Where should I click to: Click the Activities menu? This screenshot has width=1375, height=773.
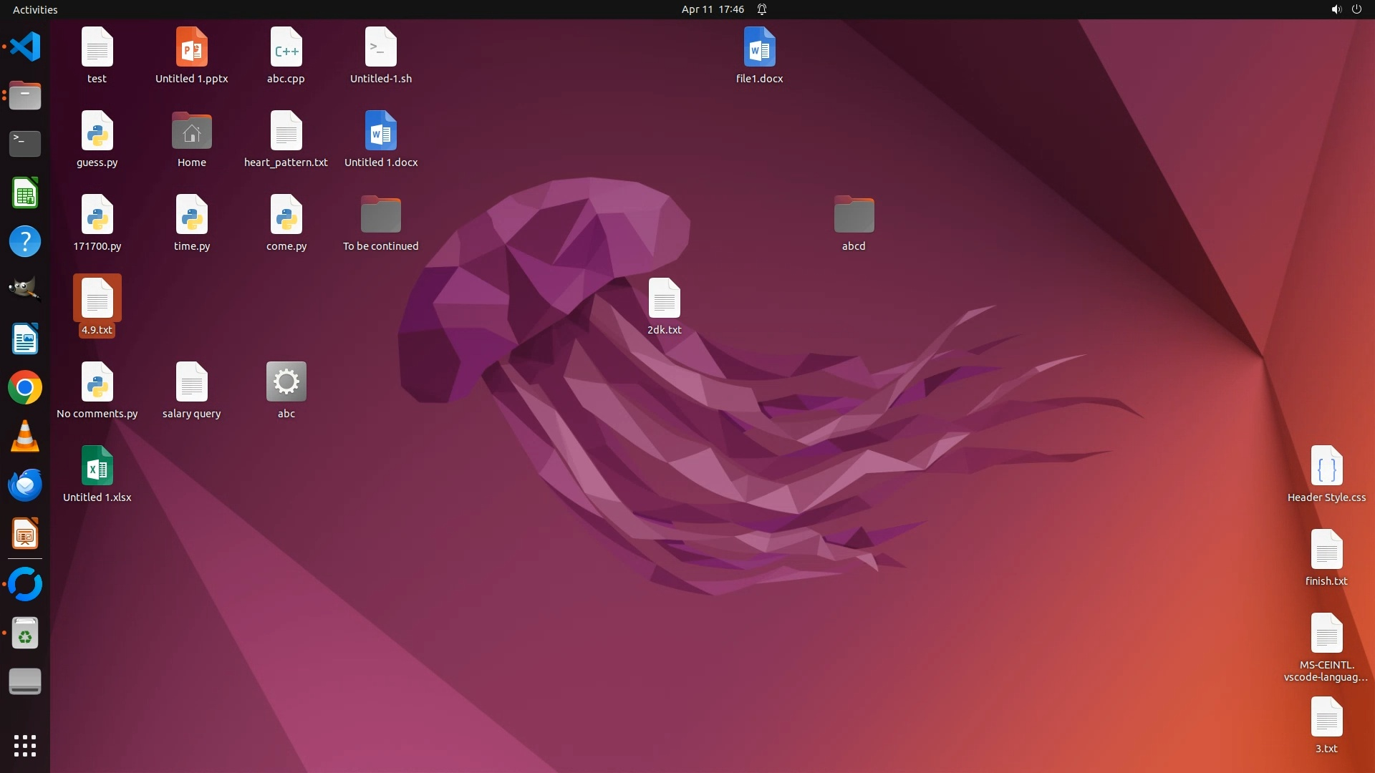click(x=35, y=9)
